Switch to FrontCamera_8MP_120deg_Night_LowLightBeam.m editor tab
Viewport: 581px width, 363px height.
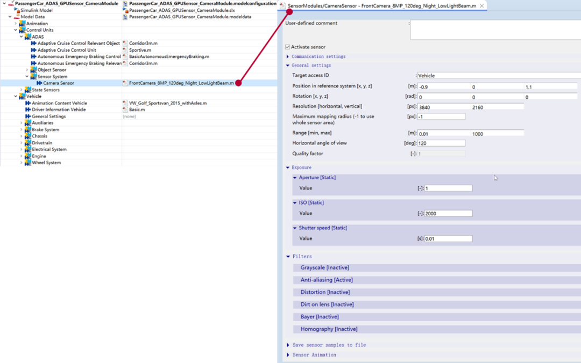pos(381,5)
